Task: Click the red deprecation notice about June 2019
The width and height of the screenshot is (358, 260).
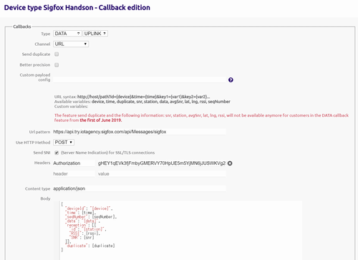Action: 201,117
